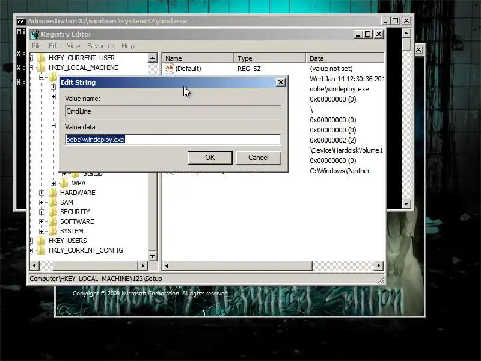Click the cmd.exe window title icon

[x=21, y=22]
